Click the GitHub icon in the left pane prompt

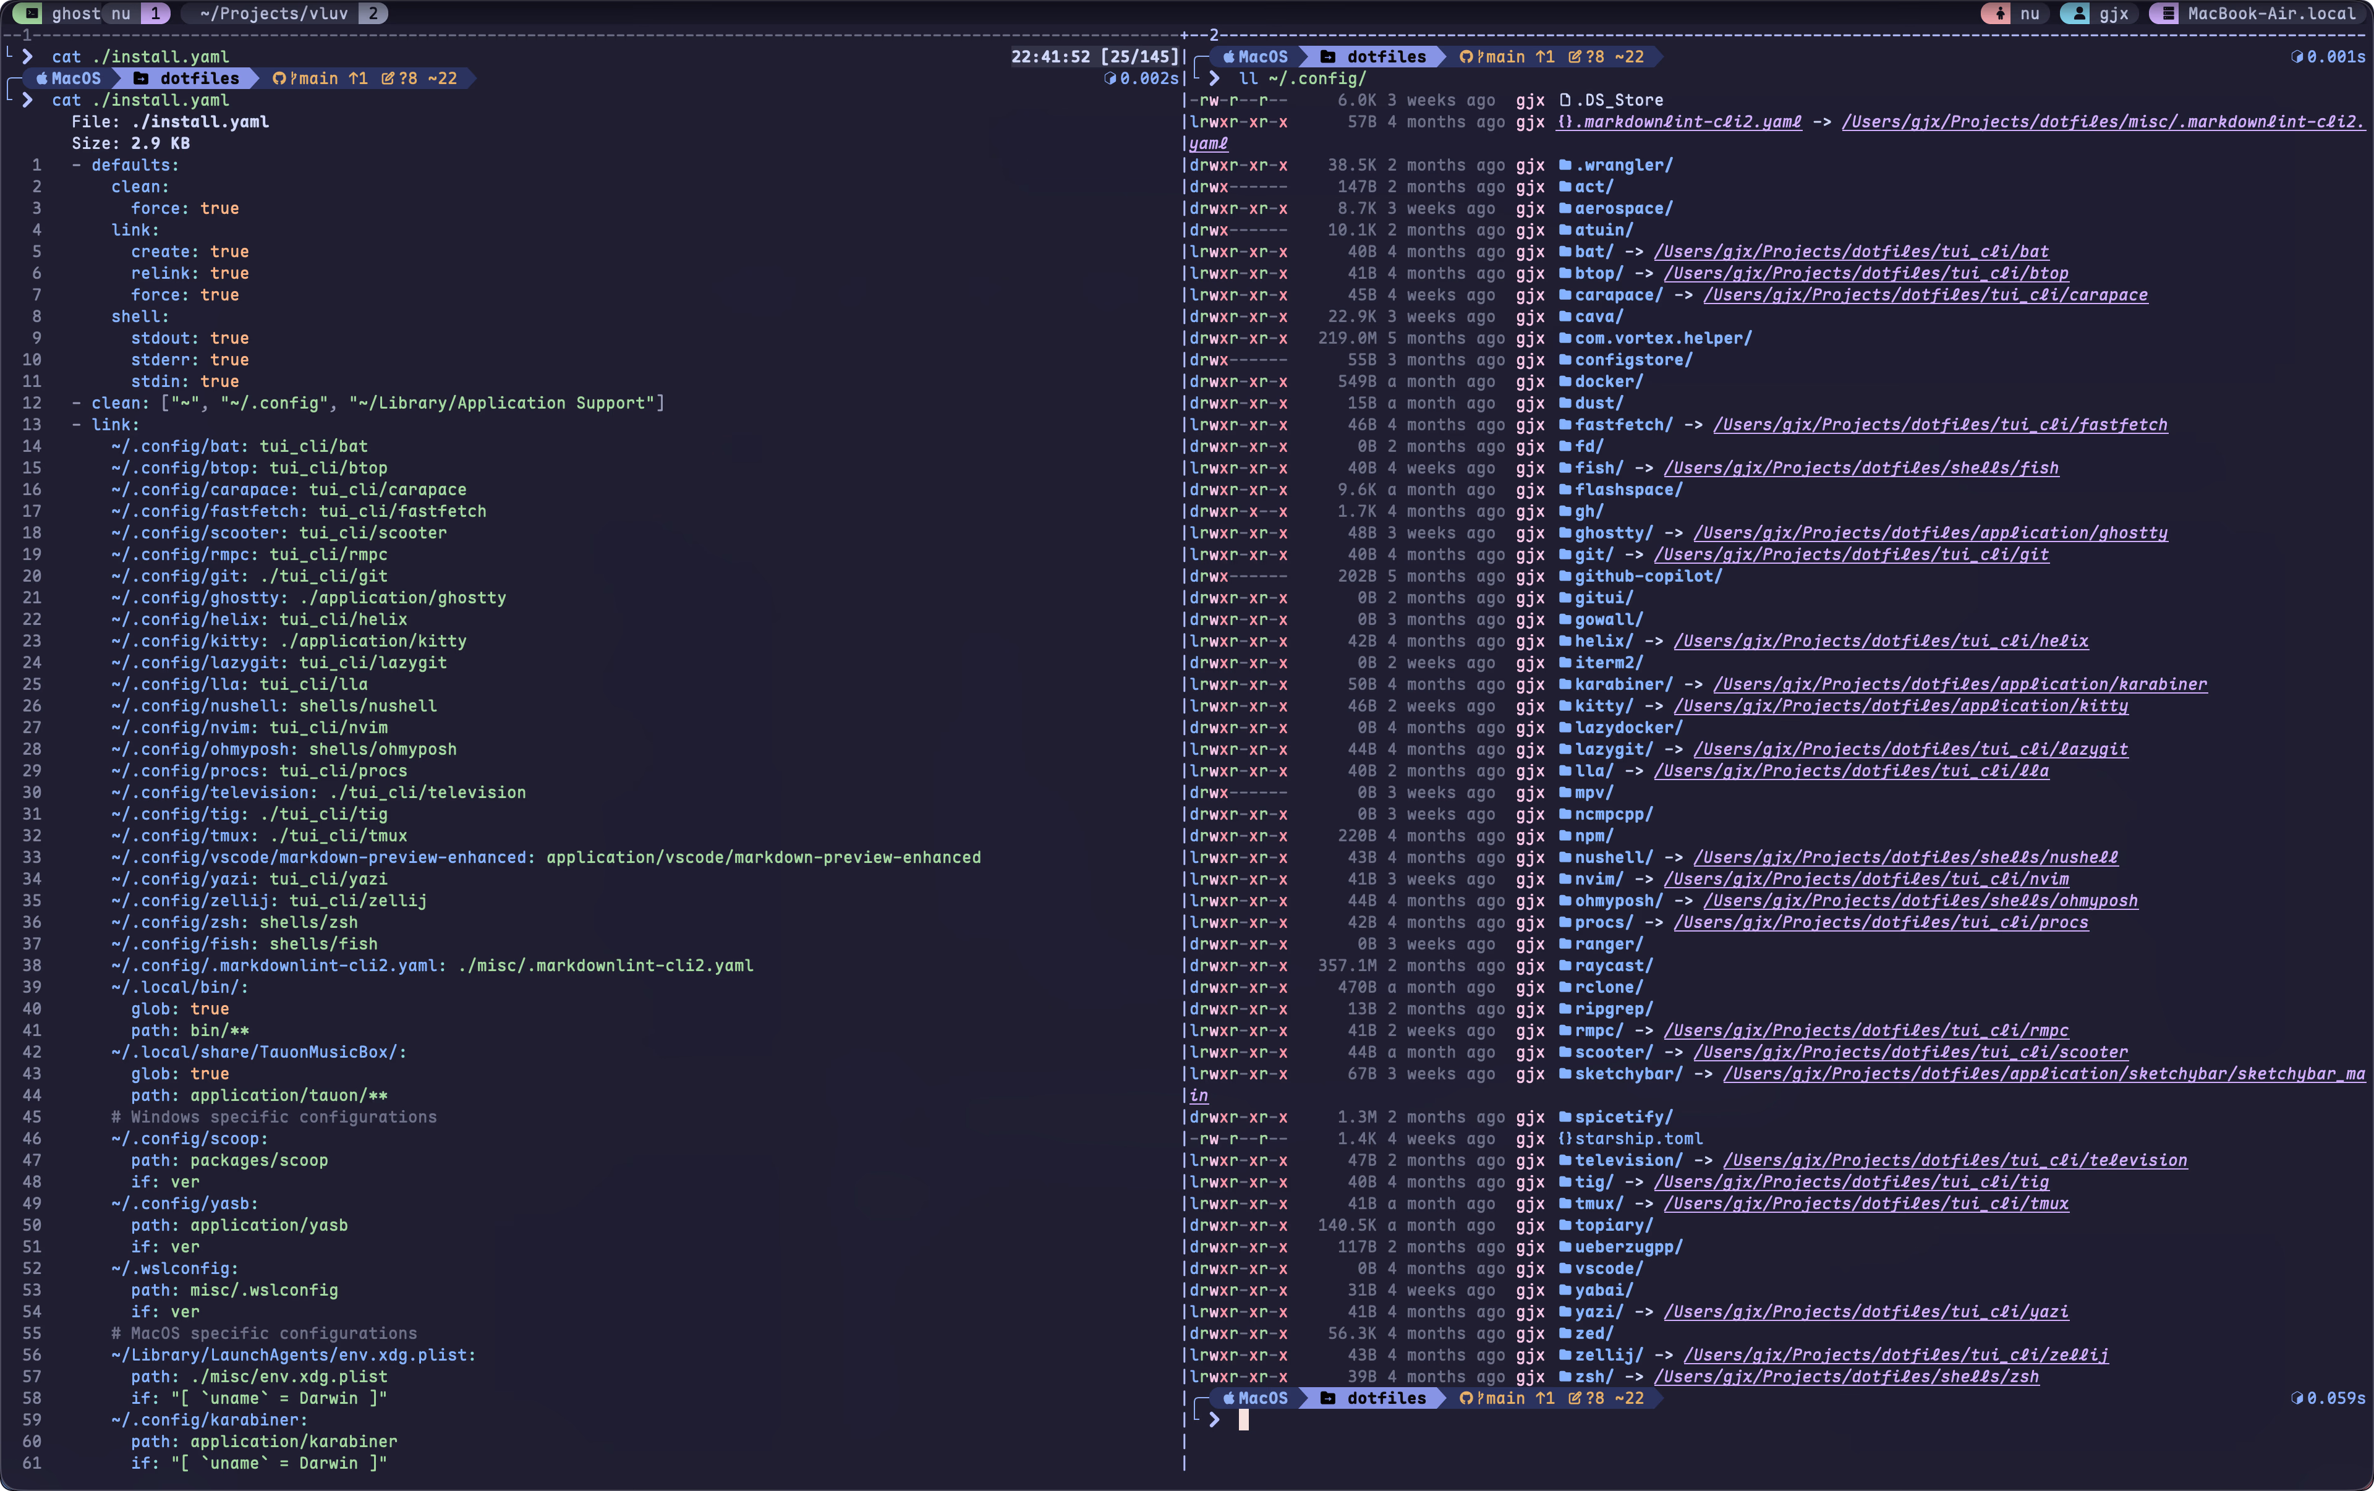click(x=279, y=78)
